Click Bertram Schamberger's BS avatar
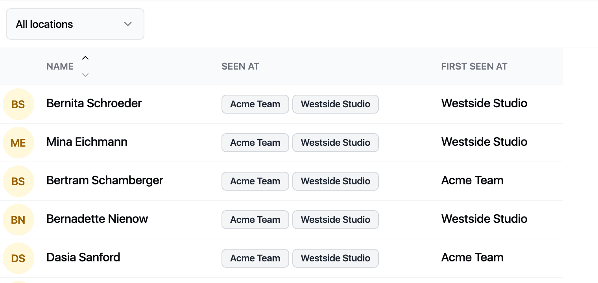Viewport: 598px width, 283px height. tap(18, 181)
